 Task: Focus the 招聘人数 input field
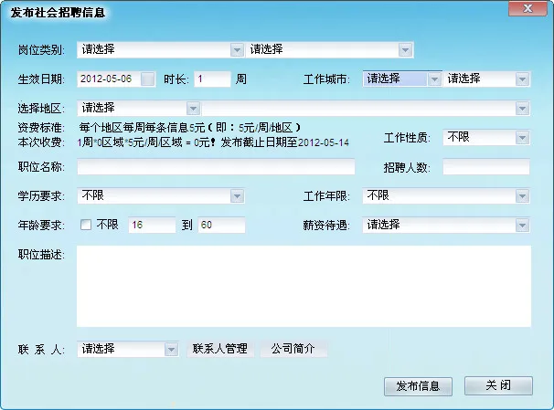[x=485, y=167]
